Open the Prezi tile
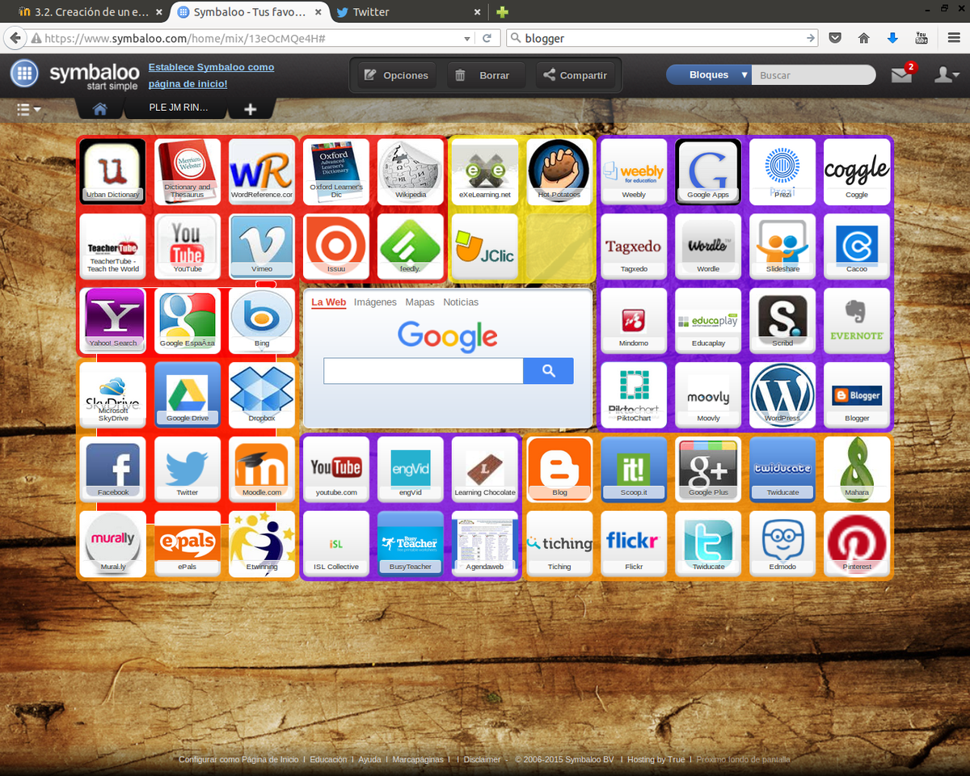The height and width of the screenshot is (776, 970). 782,171
